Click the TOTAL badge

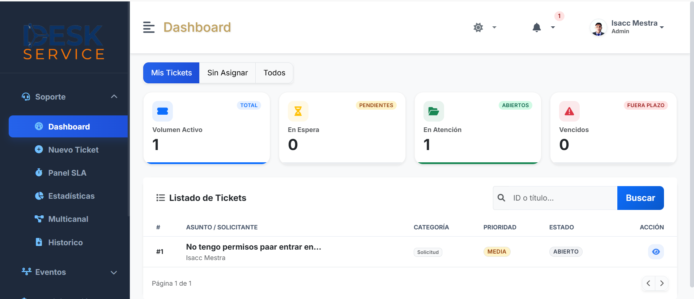249,105
